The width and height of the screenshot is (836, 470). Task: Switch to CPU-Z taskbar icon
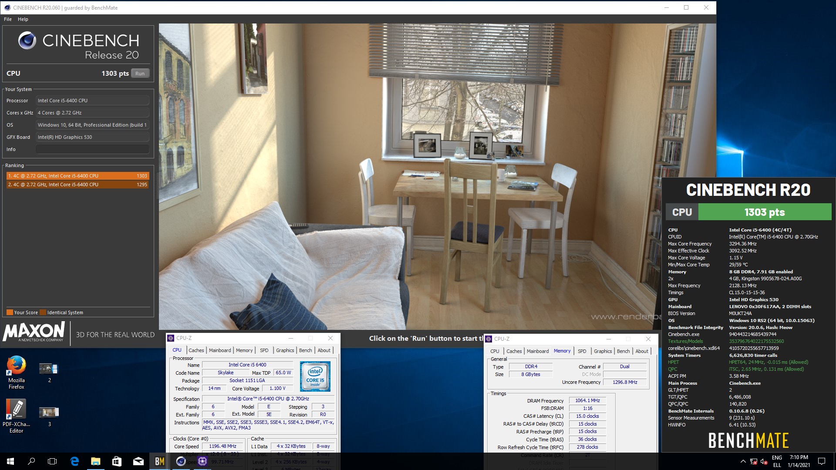202,461
